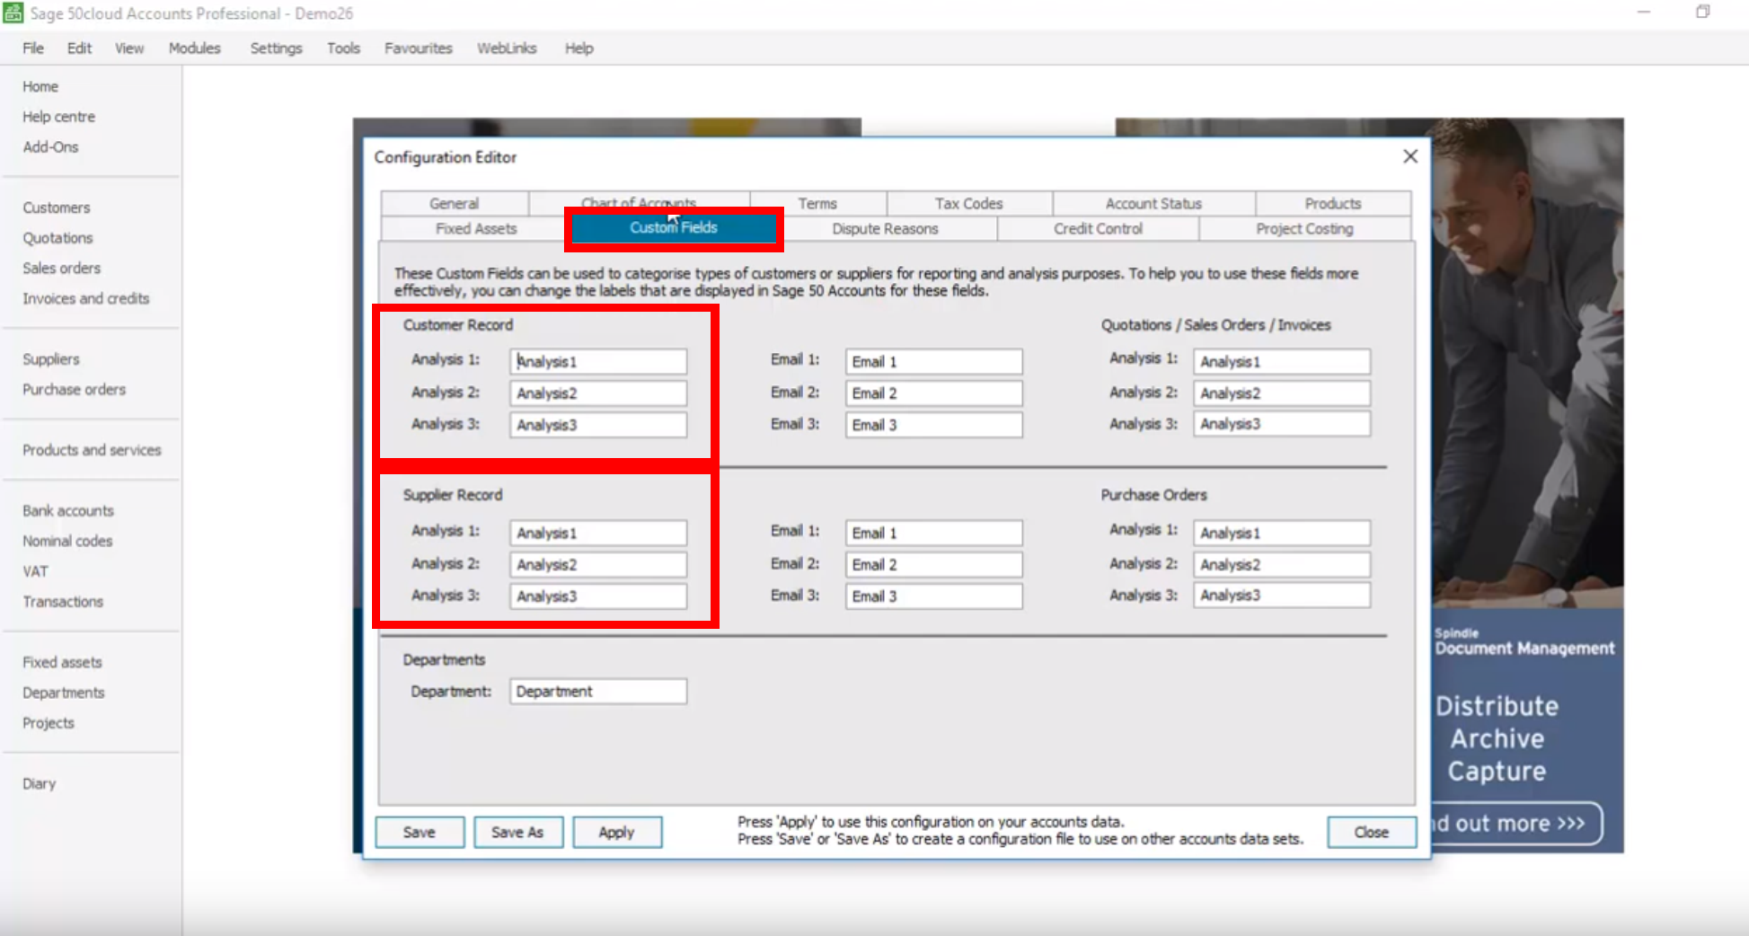The height and width of the screenshot is (936, 1749).
Task: View the Account Status tab
Action: [x=1153, y=203]
